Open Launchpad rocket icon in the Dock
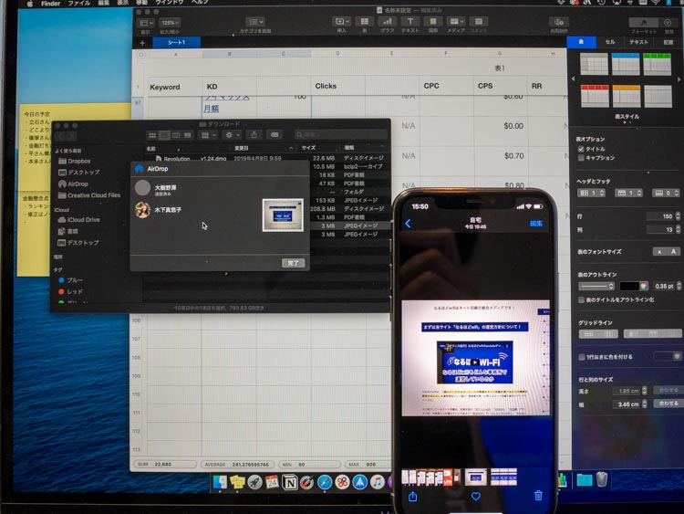This screenshot has height=514, width=684. (254, 482)
